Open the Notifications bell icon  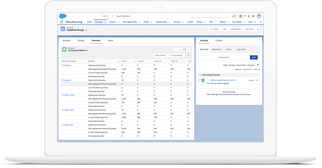tap(253, 16)
